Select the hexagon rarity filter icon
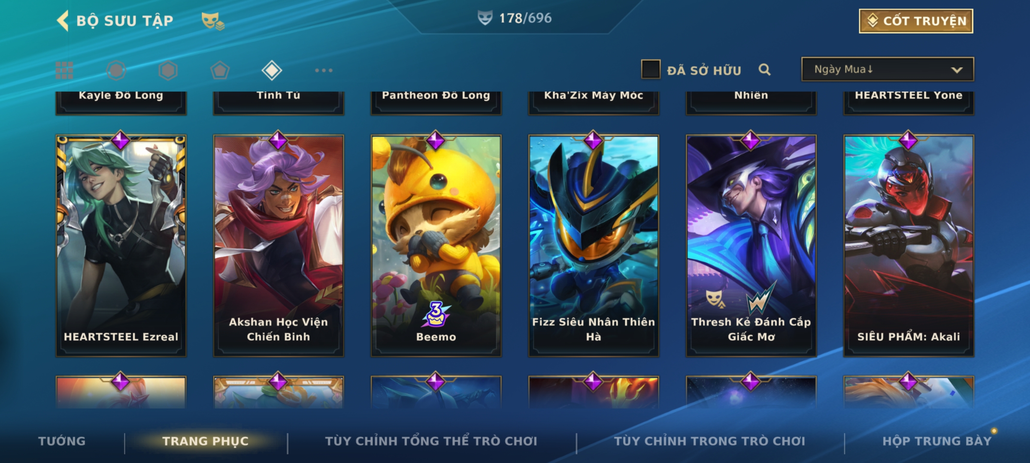 [x=168, y=70]
